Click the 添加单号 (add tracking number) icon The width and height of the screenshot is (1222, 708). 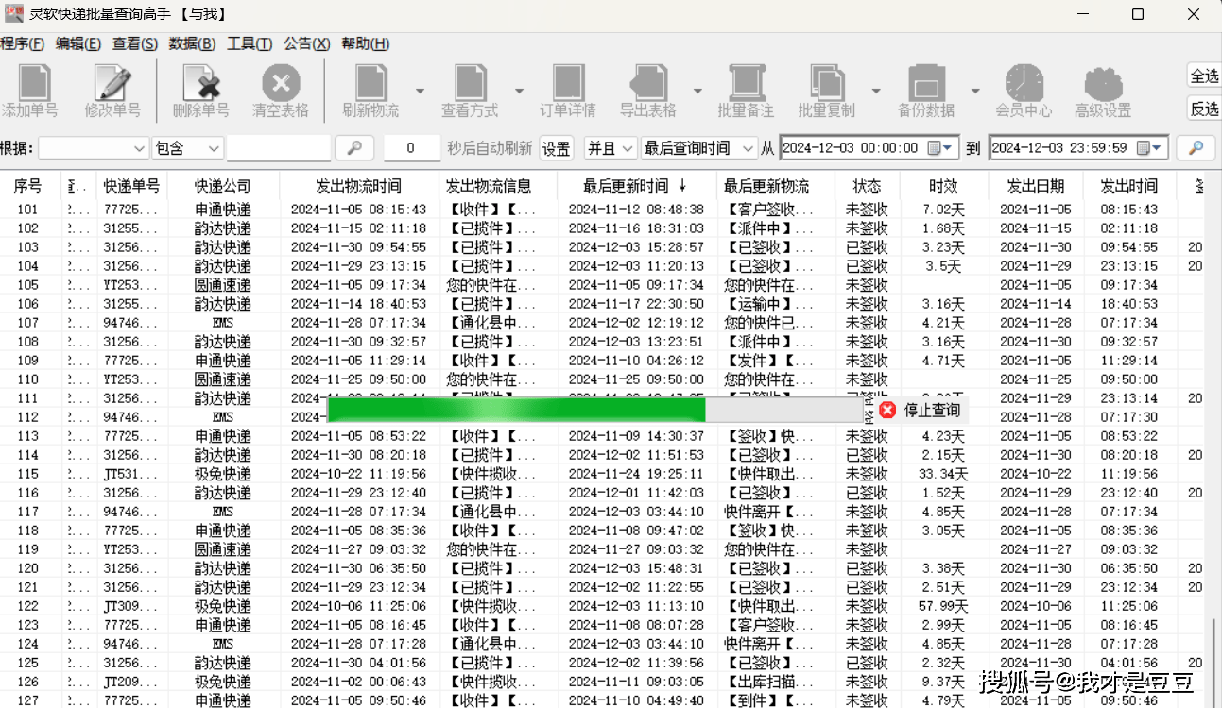coord(35,83)
